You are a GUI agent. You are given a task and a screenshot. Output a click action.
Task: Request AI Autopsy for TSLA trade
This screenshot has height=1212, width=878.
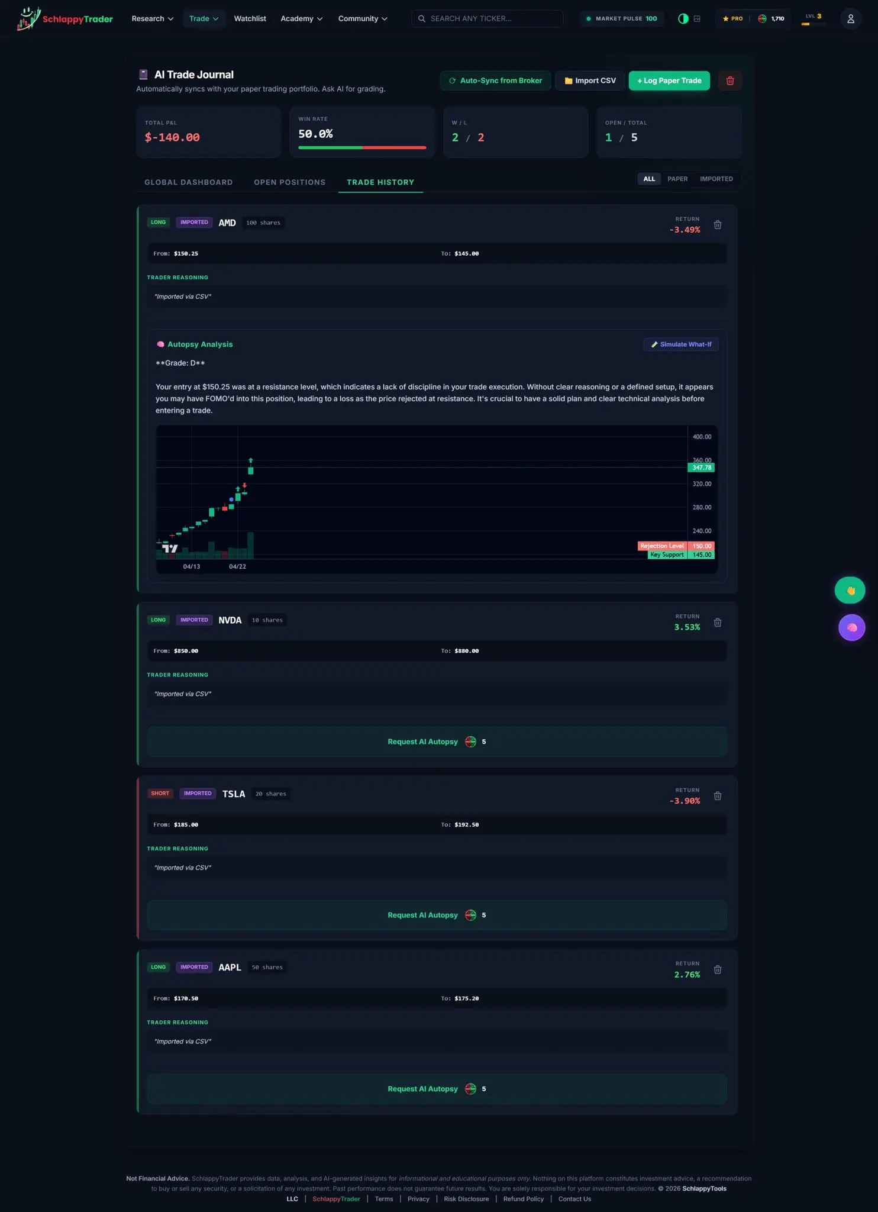[x=437, y=916]
